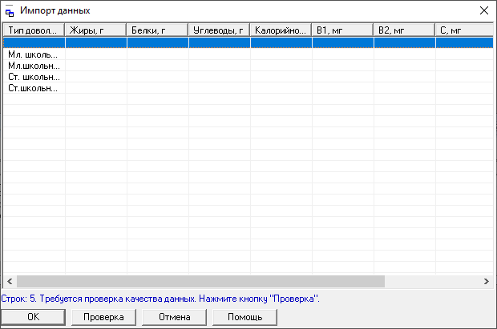Click the Калорийно... column header
The width and height of the screenshot is (497, 329).
pos(281,30)
